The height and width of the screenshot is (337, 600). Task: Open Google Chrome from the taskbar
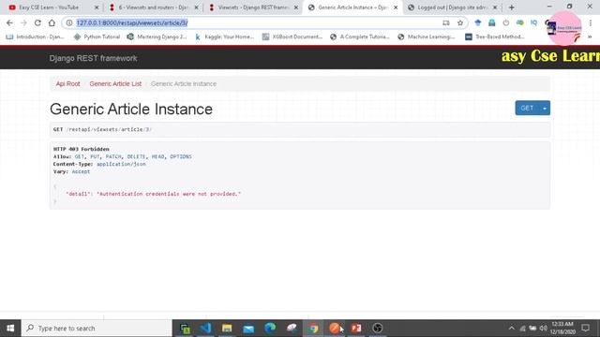coord(313,329)
